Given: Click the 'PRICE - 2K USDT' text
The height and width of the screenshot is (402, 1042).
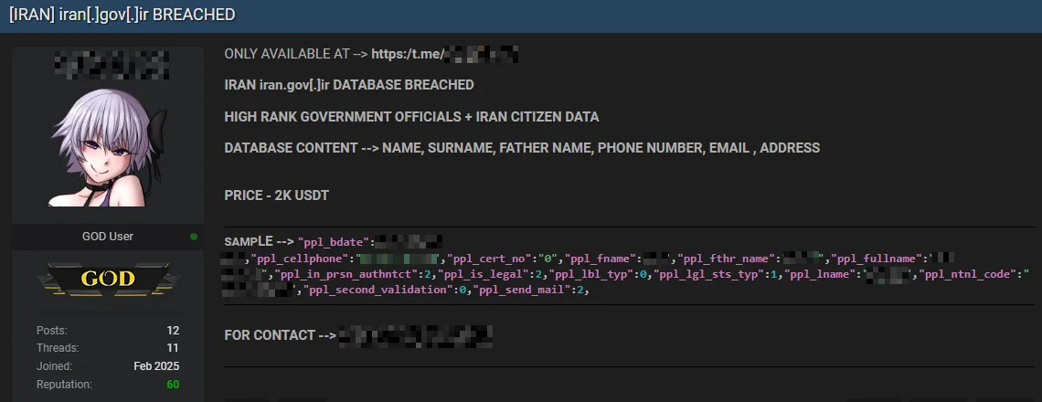Looking at the screenshot, I should coord(276,196).
